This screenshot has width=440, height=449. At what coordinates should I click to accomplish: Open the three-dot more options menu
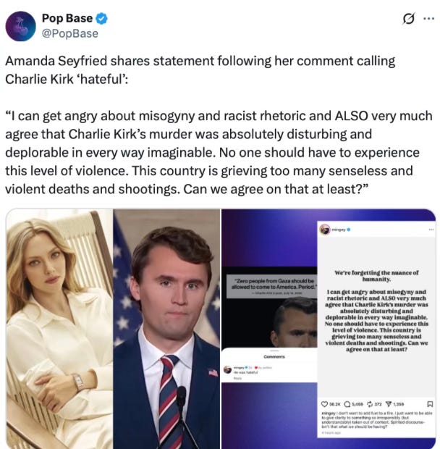[429, 19]
